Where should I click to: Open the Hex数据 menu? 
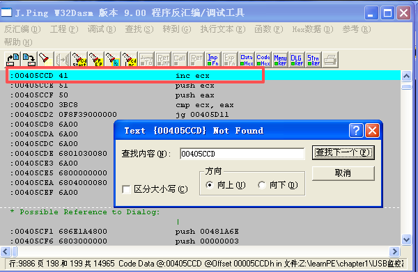313,29
